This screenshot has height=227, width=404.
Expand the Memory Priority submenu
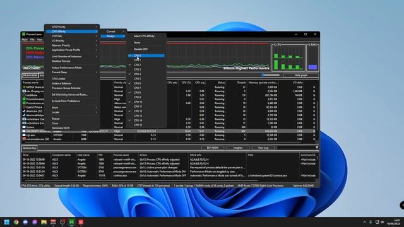[x=72, y=45]
